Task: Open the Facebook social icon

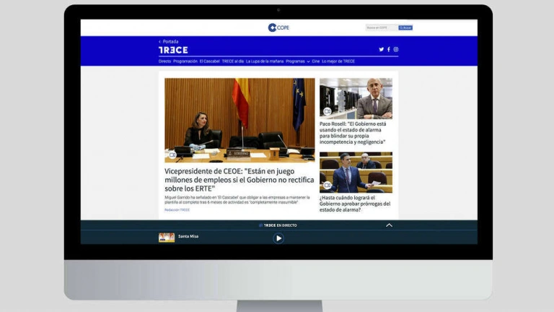Action: tap(389, 49)
